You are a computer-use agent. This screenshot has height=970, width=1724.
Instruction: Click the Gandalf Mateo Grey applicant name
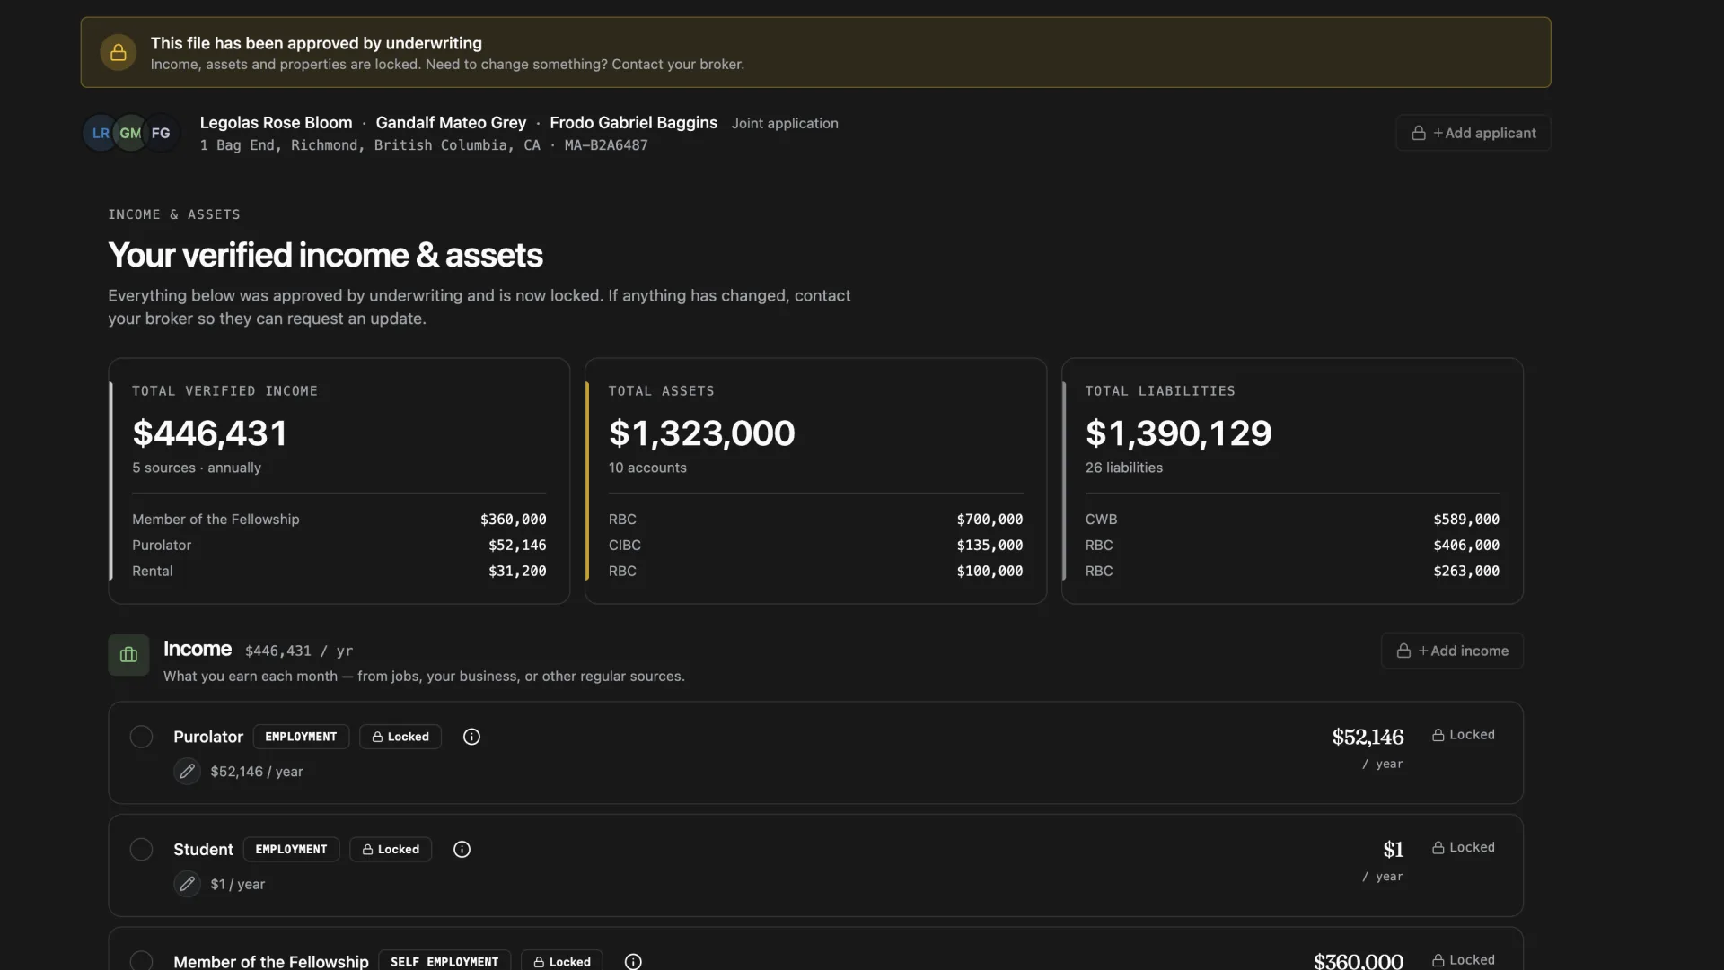(451, 123)
